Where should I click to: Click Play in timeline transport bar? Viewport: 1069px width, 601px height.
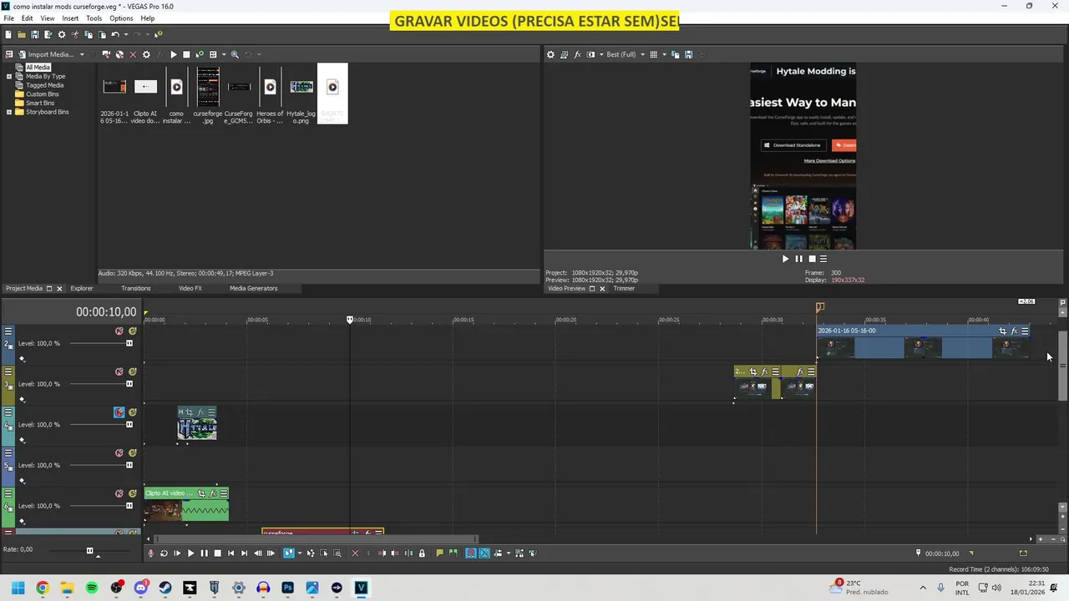(190, 553)
